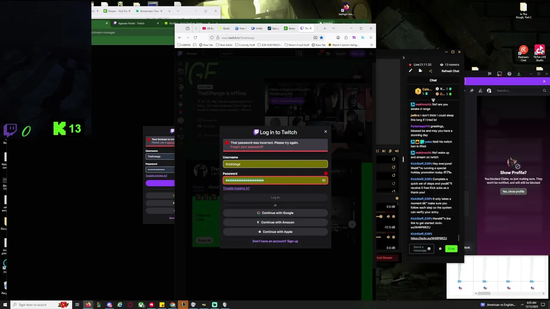This screenshot has width=550, height=309.
Task: Close the Log in to Twitch dialog
Action: (325, 132)
